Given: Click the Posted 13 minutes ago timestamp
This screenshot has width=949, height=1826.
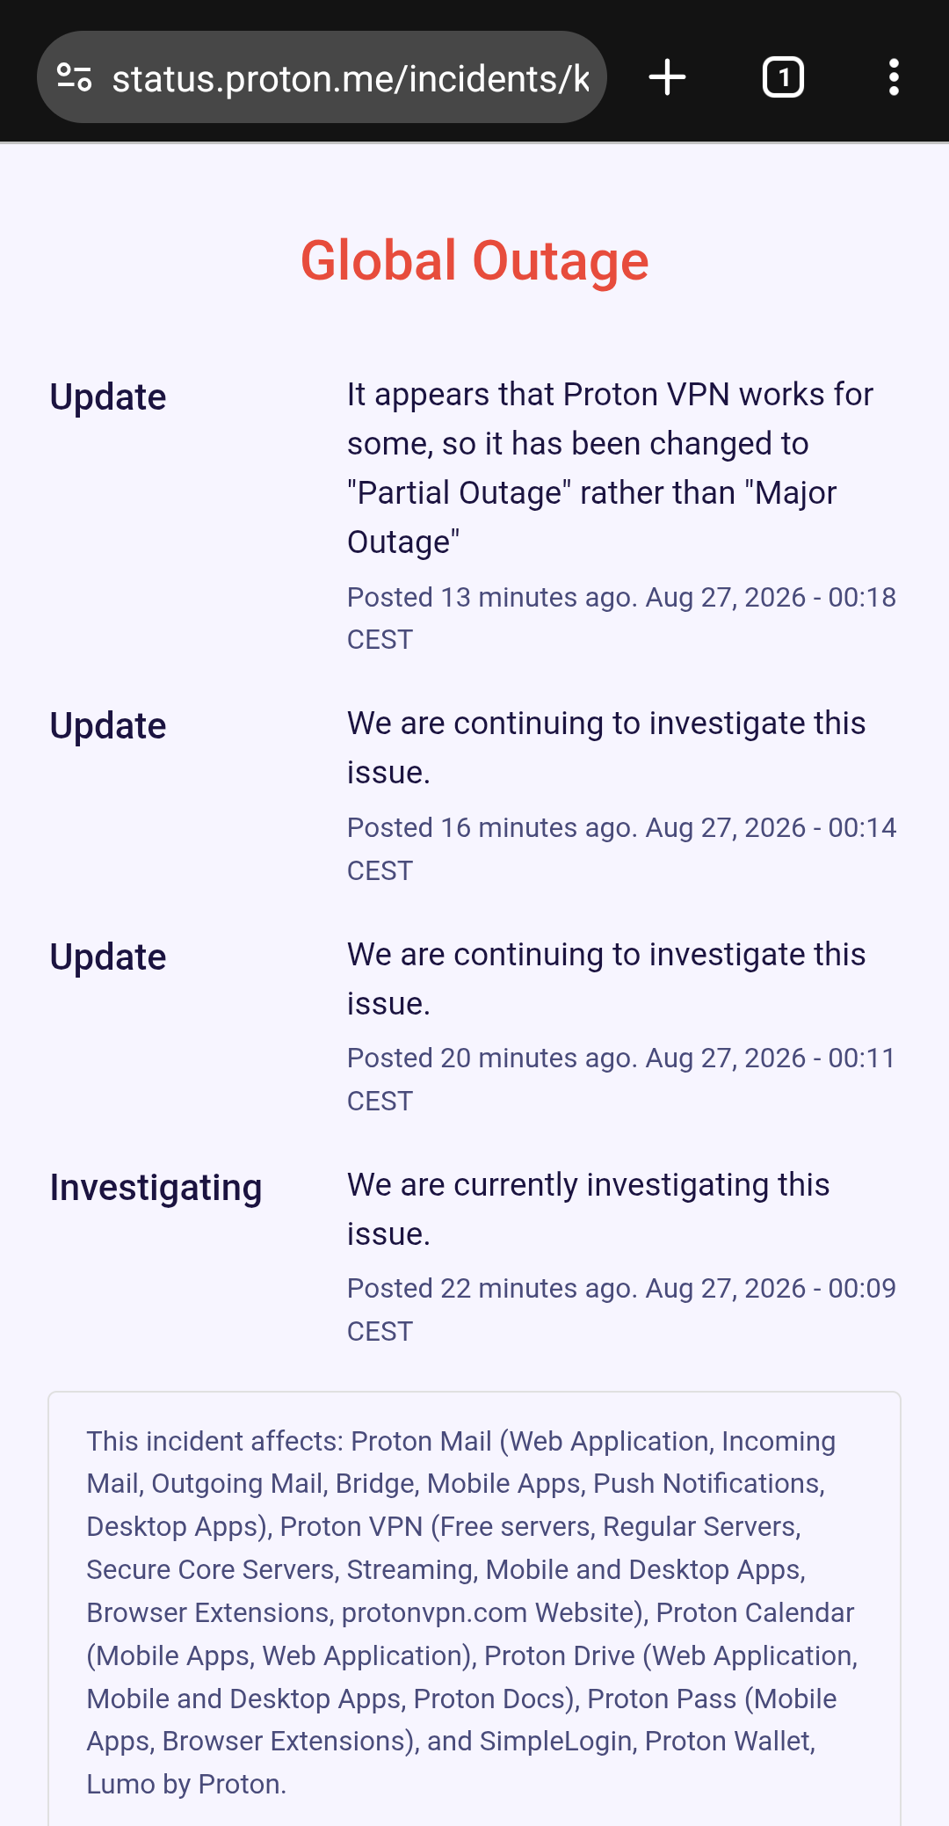Looking at the screenshot, I should (x=621, y=618).
